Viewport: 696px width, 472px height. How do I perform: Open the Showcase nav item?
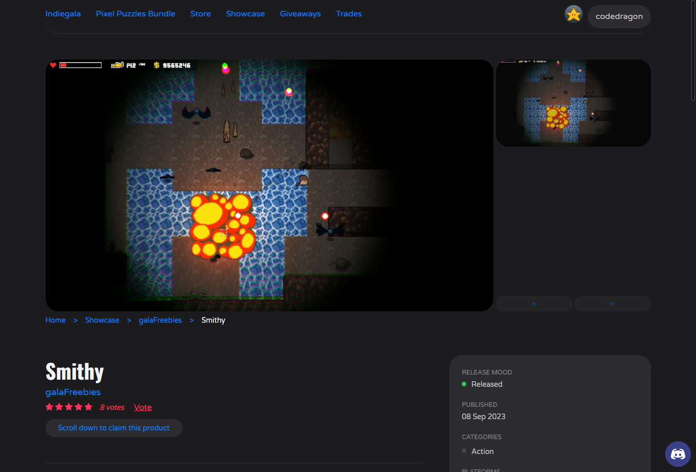tap(245, 14)
